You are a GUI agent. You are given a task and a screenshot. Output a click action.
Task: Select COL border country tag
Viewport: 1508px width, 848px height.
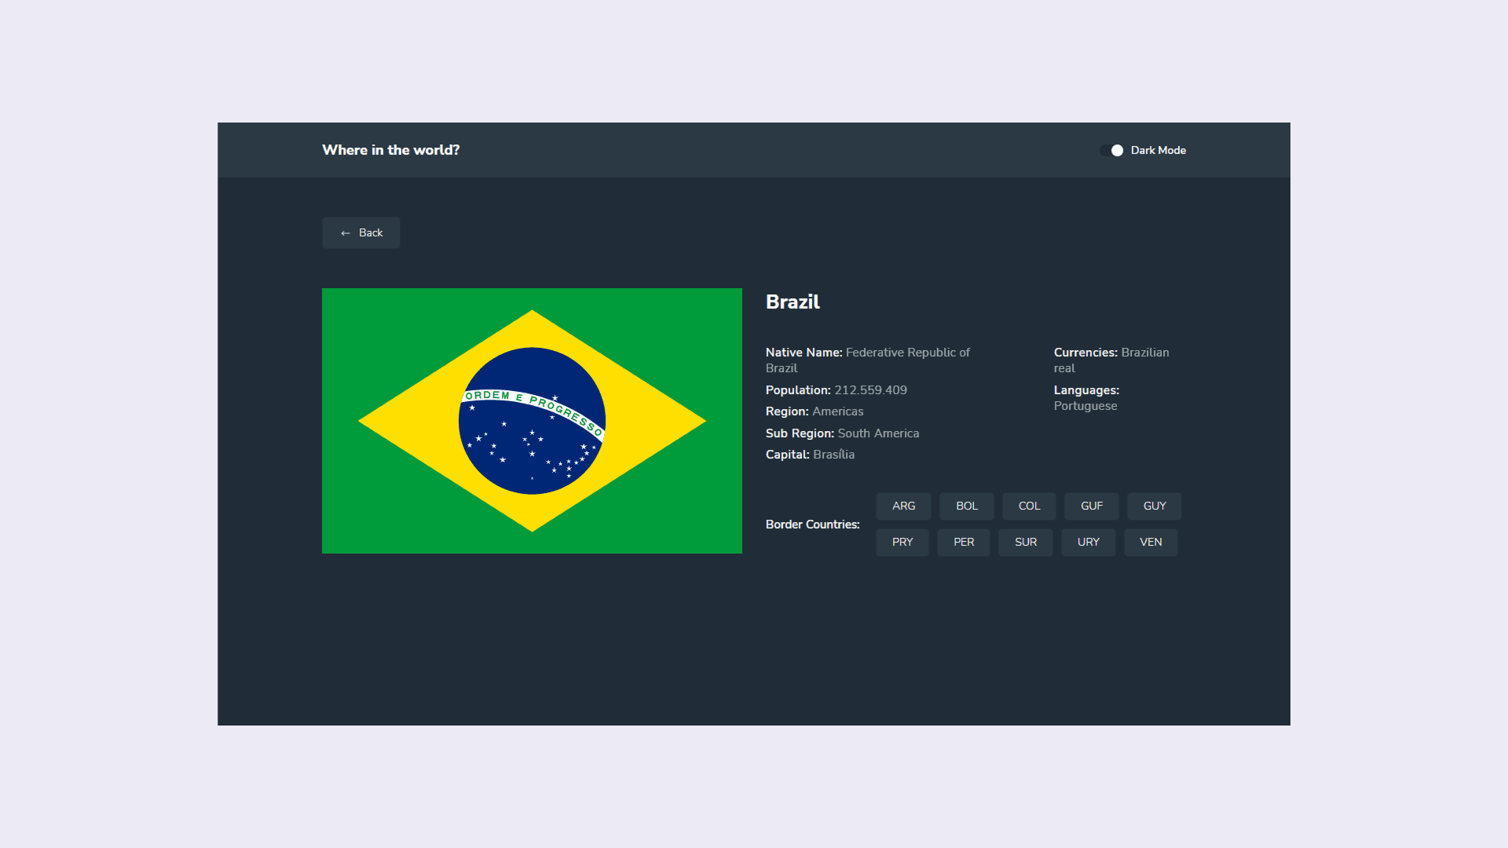pyautogui.click(x=1027, y=506)
